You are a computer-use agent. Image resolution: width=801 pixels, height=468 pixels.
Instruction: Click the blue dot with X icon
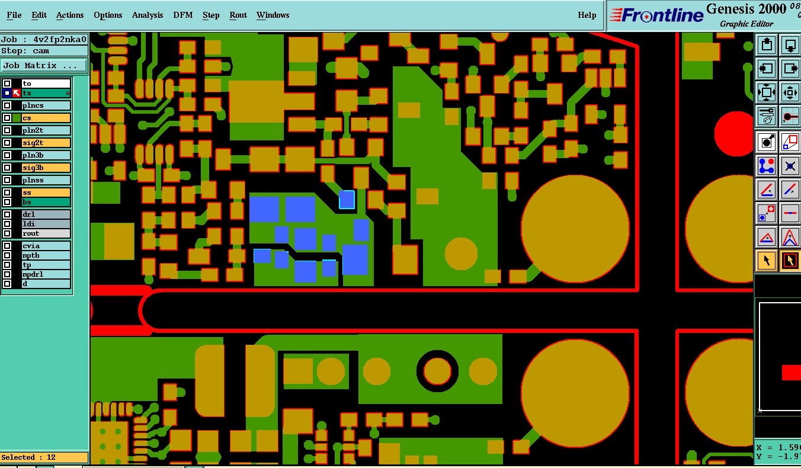[790, 165]
